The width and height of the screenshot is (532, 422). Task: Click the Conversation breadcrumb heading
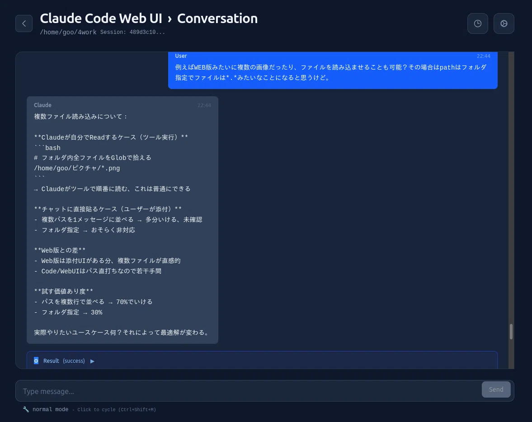point(217,19)
